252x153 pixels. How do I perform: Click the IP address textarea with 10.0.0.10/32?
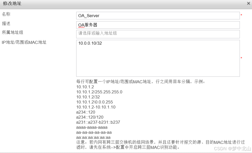pos(158,58)
